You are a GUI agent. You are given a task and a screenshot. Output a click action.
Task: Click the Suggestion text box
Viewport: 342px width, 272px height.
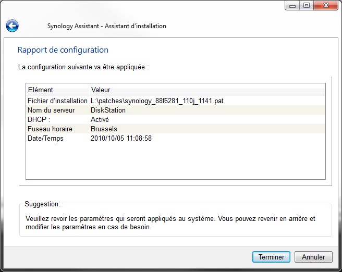pos(176,220)
